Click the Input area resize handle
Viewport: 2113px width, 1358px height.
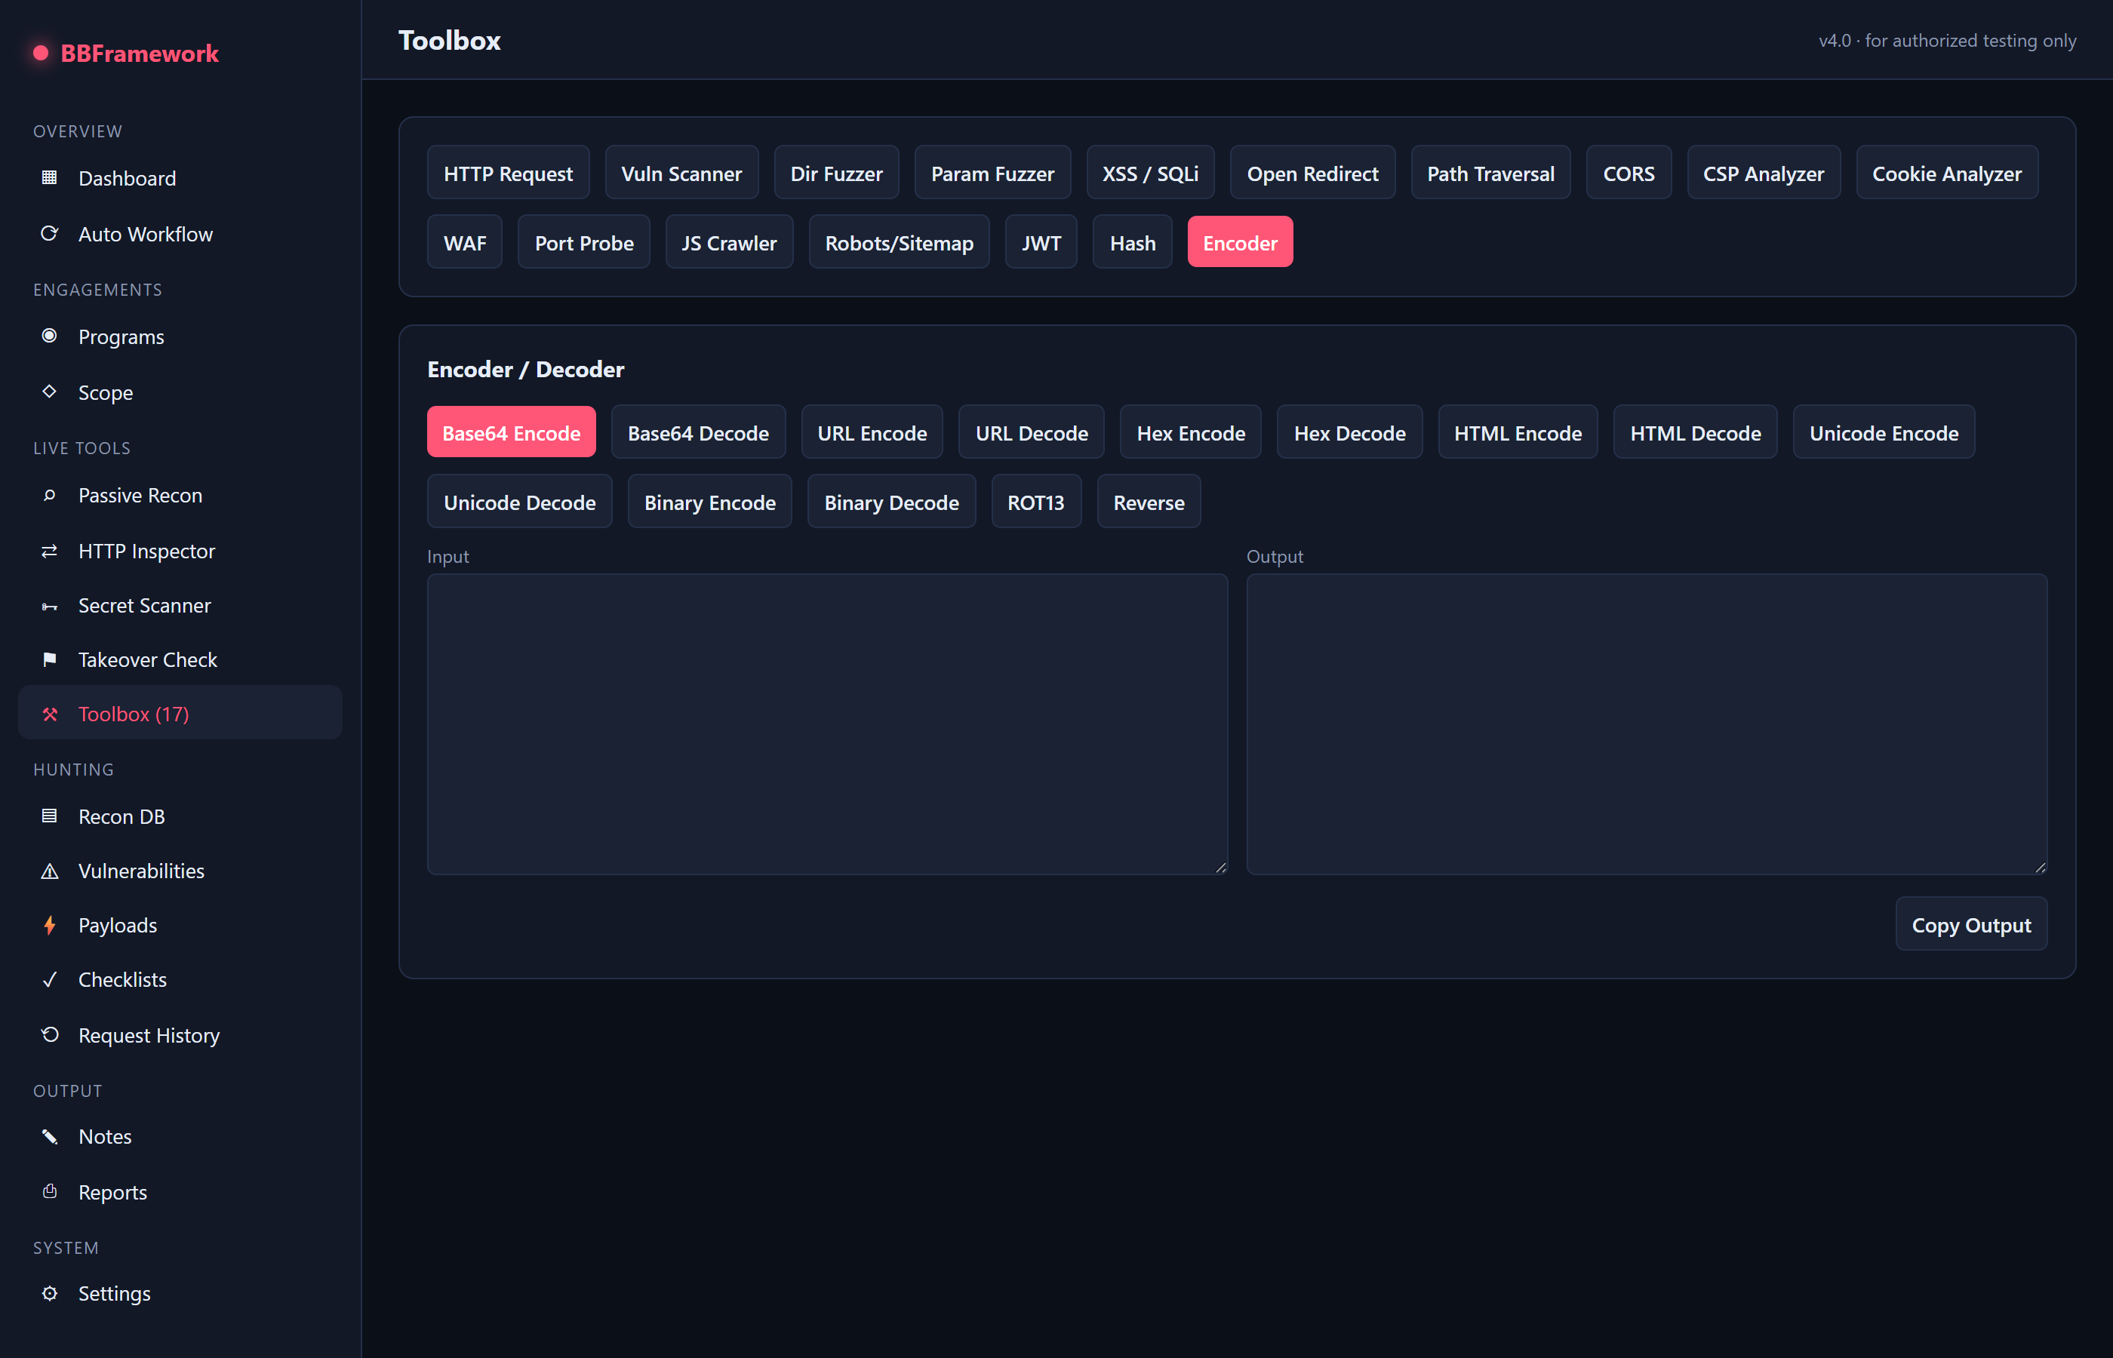[1220, 868]
